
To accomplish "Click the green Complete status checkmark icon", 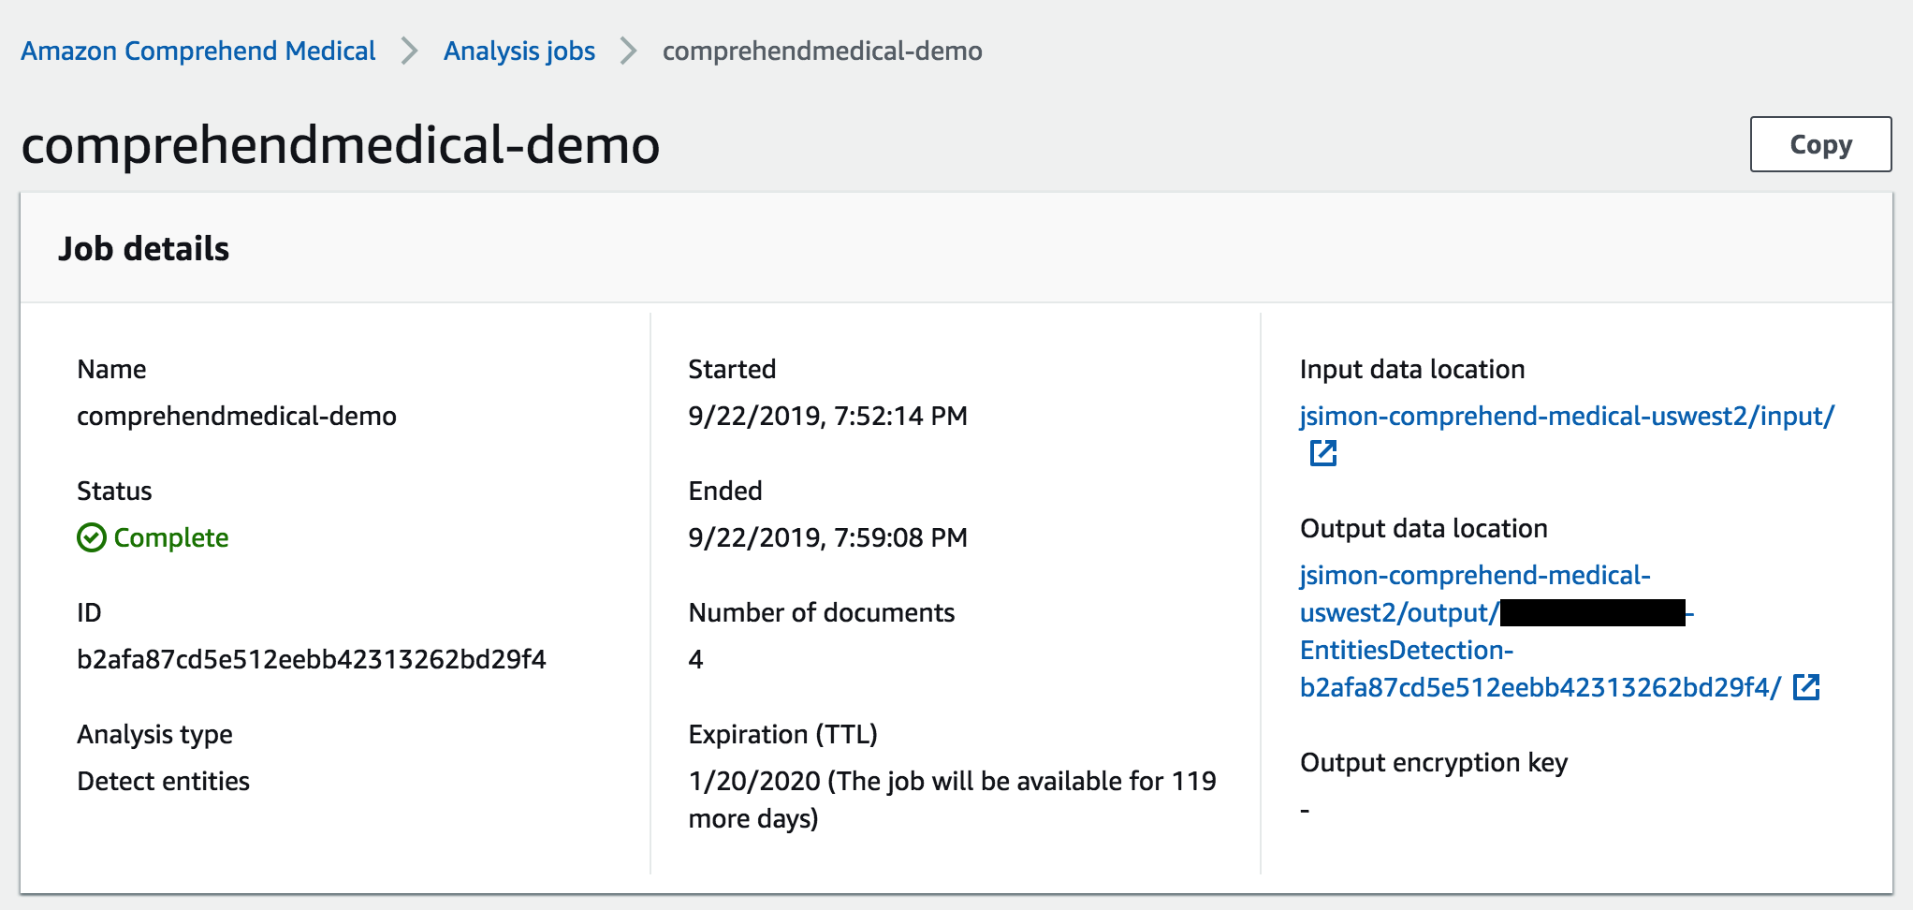I will coord(91,537).
